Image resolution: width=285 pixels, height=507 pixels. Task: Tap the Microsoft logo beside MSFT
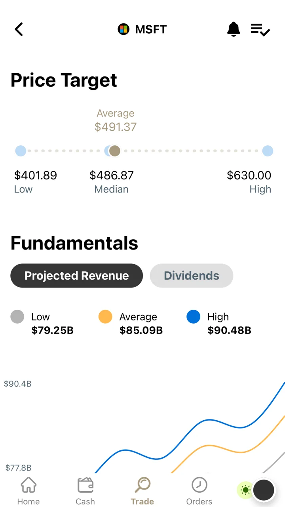(123, 29)
